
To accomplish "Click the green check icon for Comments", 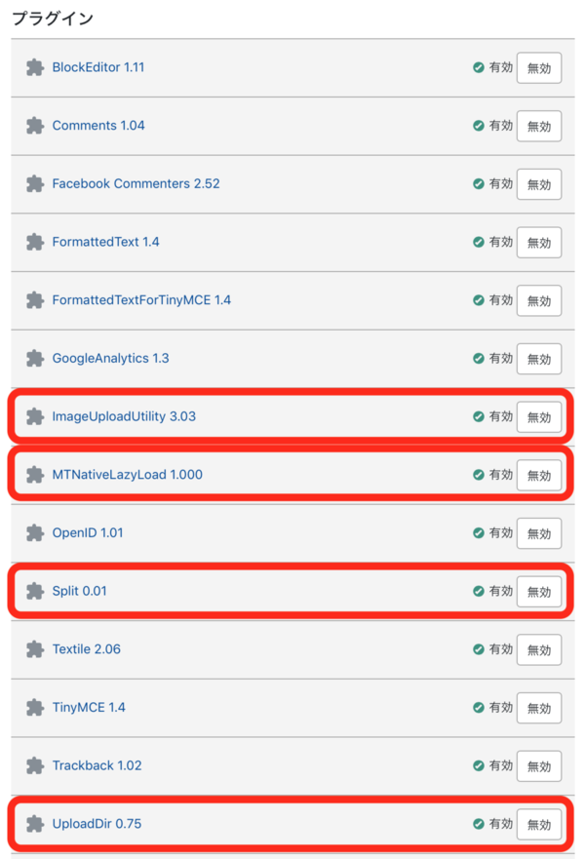I will 479,126.
